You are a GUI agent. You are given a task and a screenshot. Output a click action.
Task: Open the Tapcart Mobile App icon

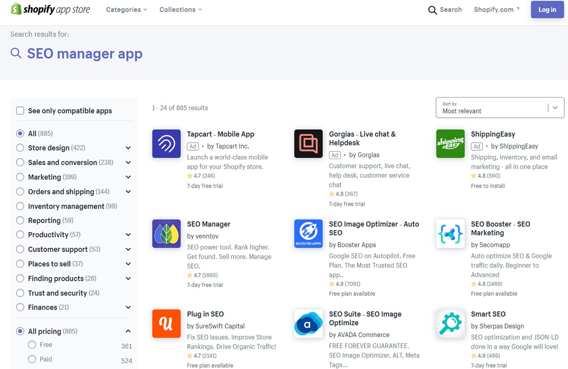point(166,144)
